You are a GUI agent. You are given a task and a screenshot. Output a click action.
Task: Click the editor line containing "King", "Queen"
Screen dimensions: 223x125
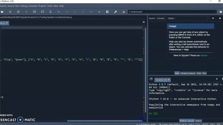(71, 60)
